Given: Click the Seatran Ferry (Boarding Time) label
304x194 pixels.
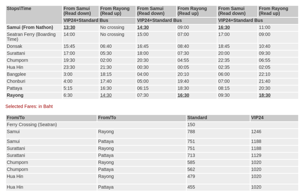Looking at the screenshot, I should (x=31, y=37).
